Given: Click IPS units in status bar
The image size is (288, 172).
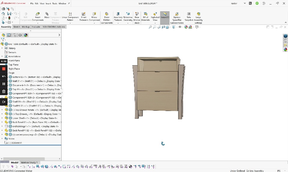Looking at the screenshot, I should click(279, 171).
